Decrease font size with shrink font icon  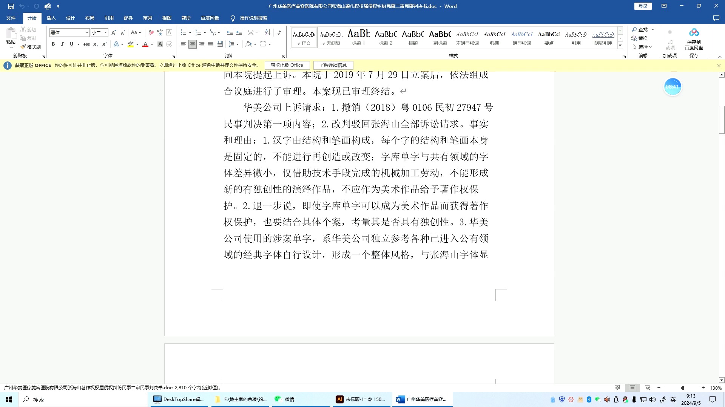pyautogui.click(x=123, y=32)
